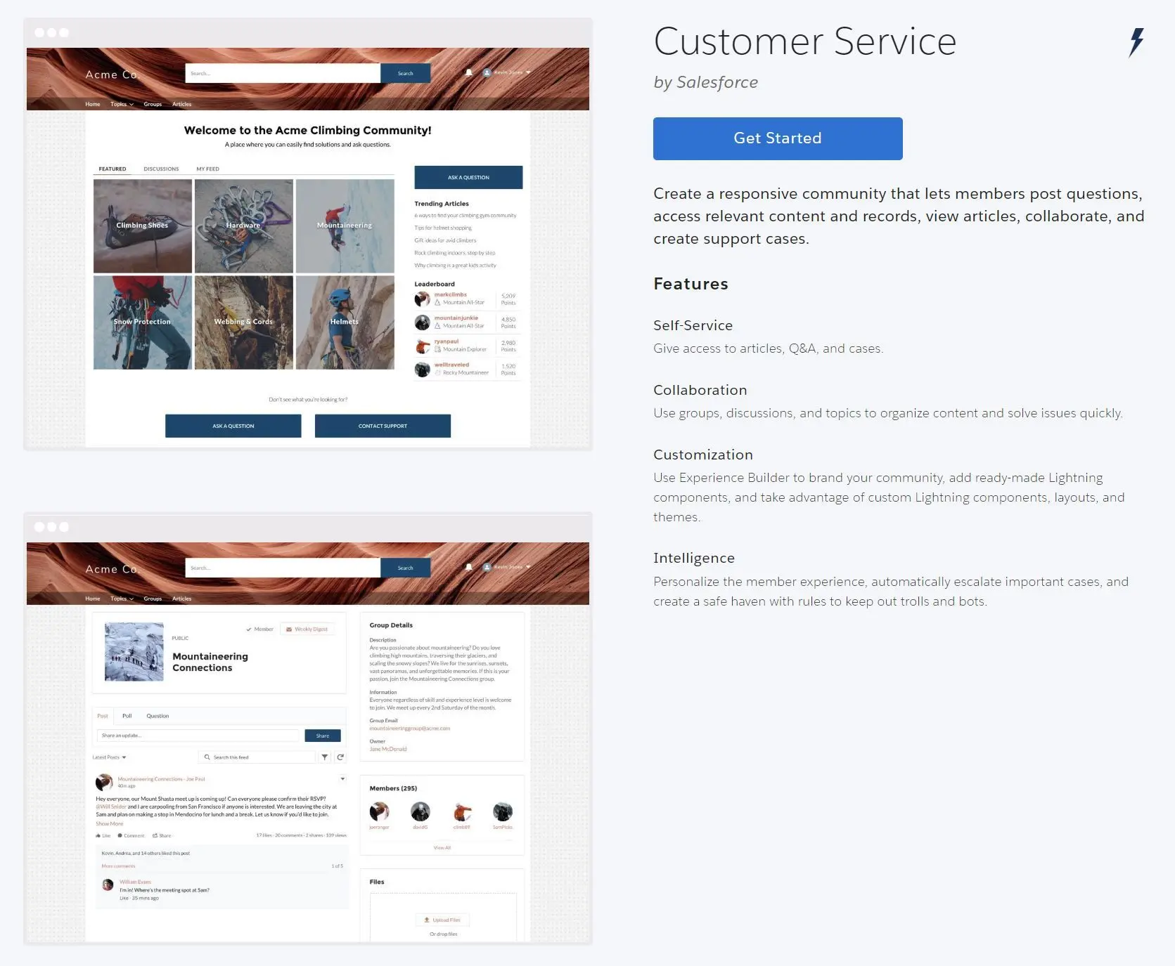Open the Latest Posts sort dropdown
The width and height of the screenshot is (1175, 966).
(x=109, y=757)
